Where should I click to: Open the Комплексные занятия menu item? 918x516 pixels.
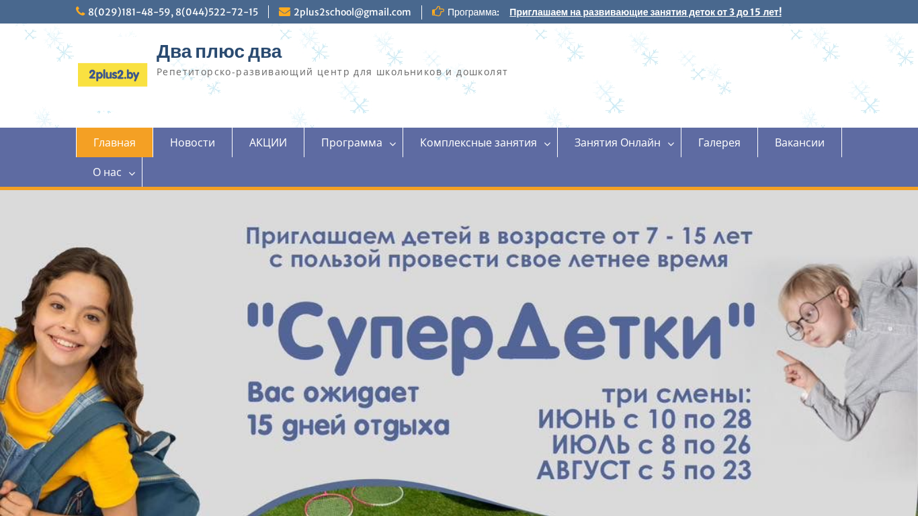(478, 142)
